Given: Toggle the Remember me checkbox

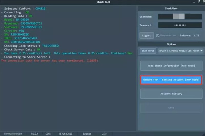Looking at the screenshot, I should pos(158,36).
